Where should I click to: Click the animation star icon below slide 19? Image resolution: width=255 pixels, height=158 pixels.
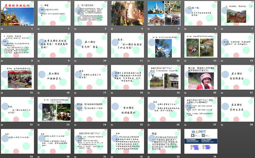(x=149, y=93)
